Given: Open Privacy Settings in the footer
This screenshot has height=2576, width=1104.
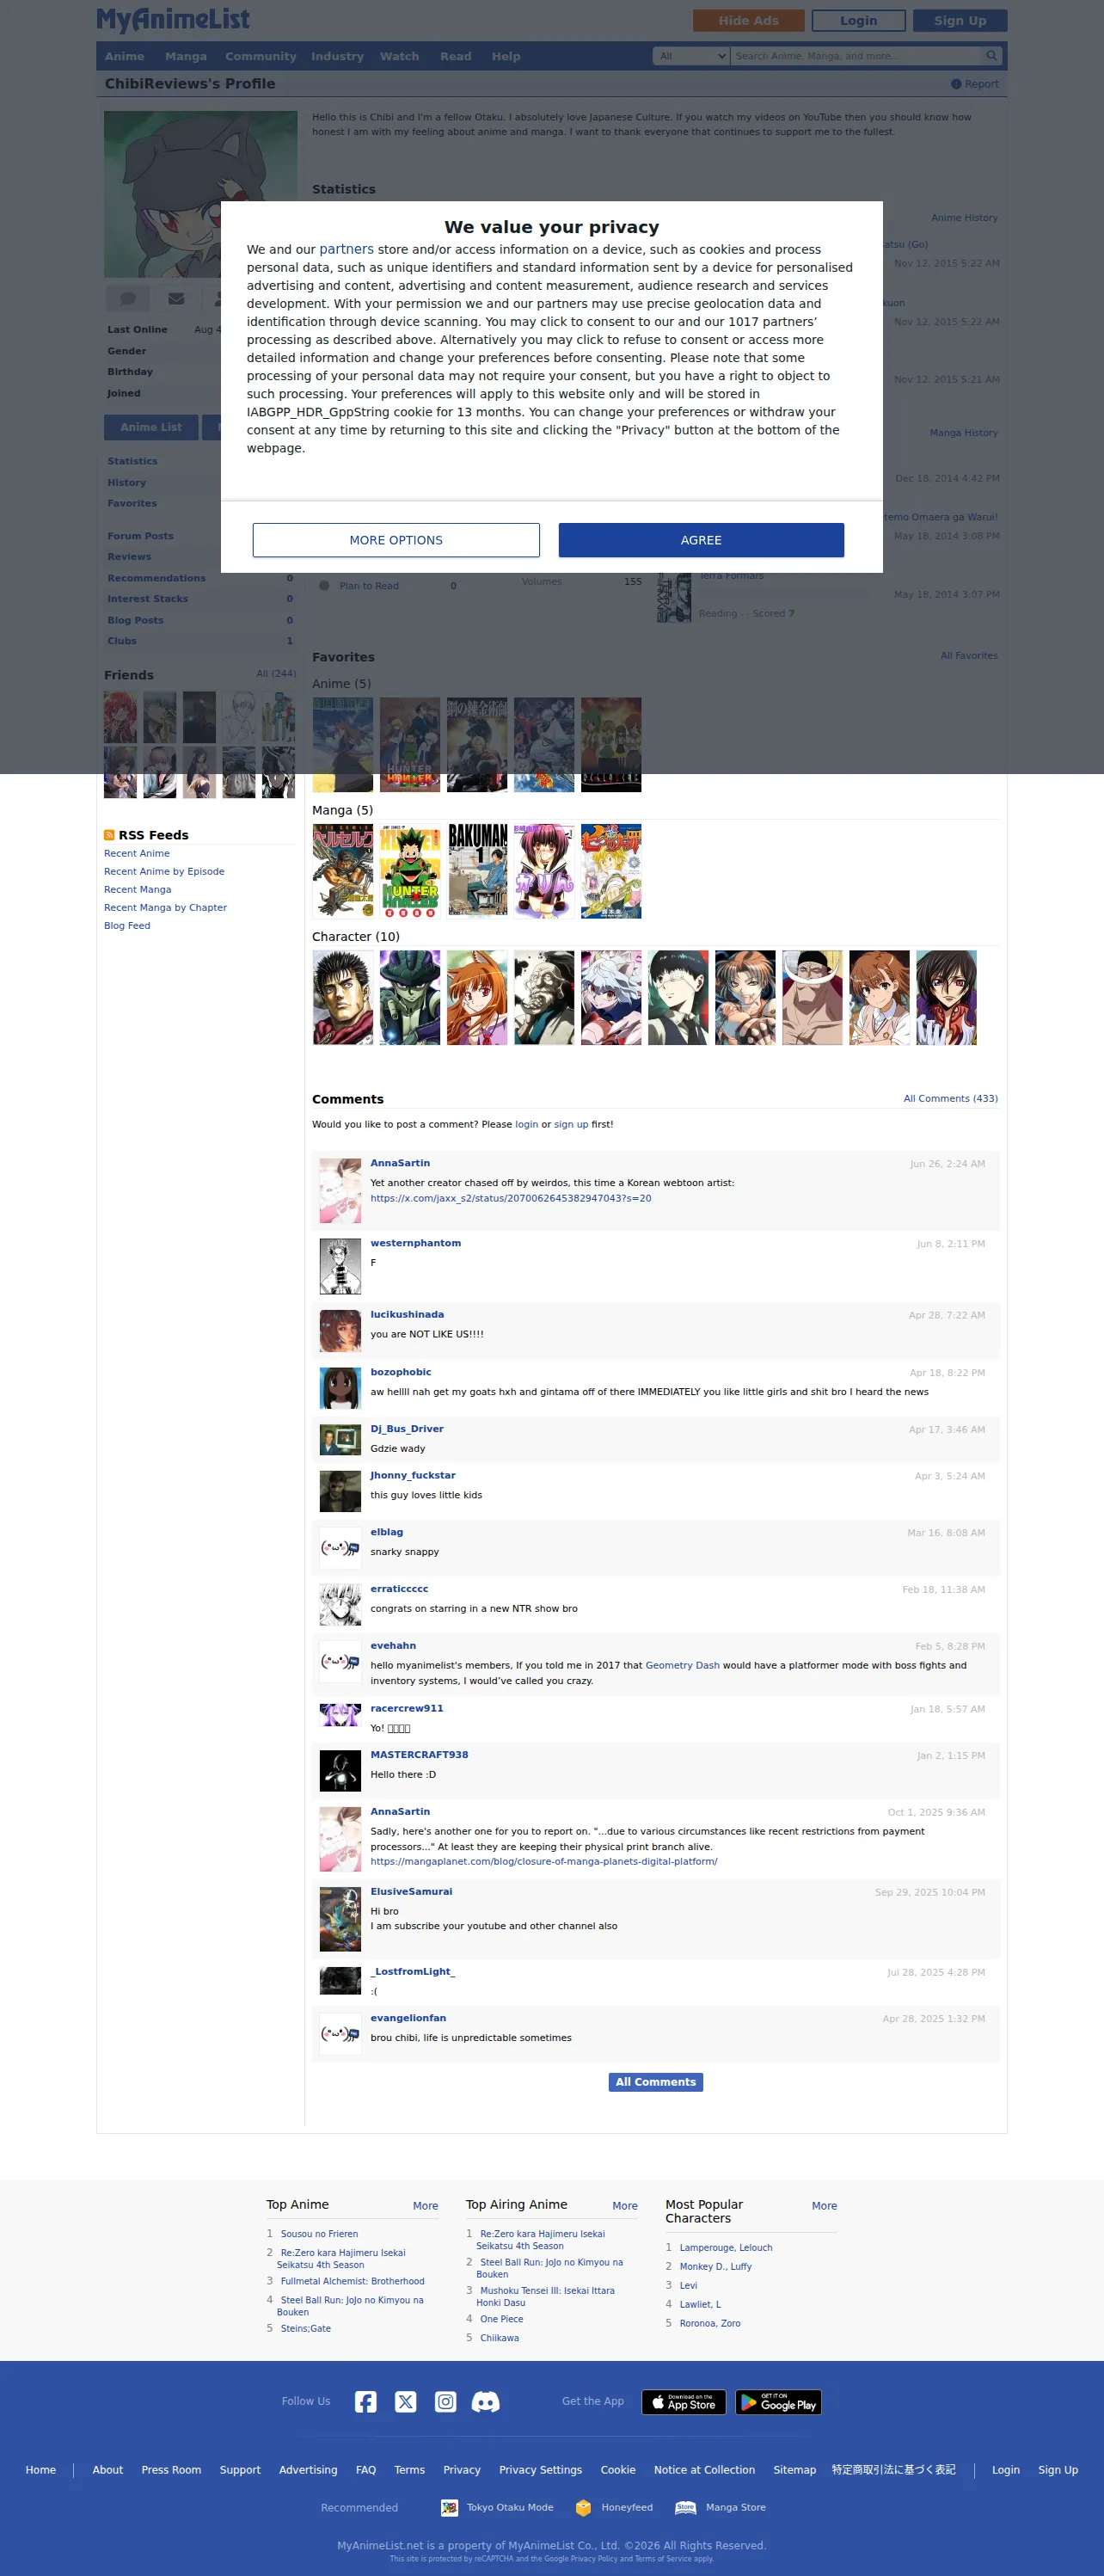Looking at the screenshot, I should click(540, 2469).
